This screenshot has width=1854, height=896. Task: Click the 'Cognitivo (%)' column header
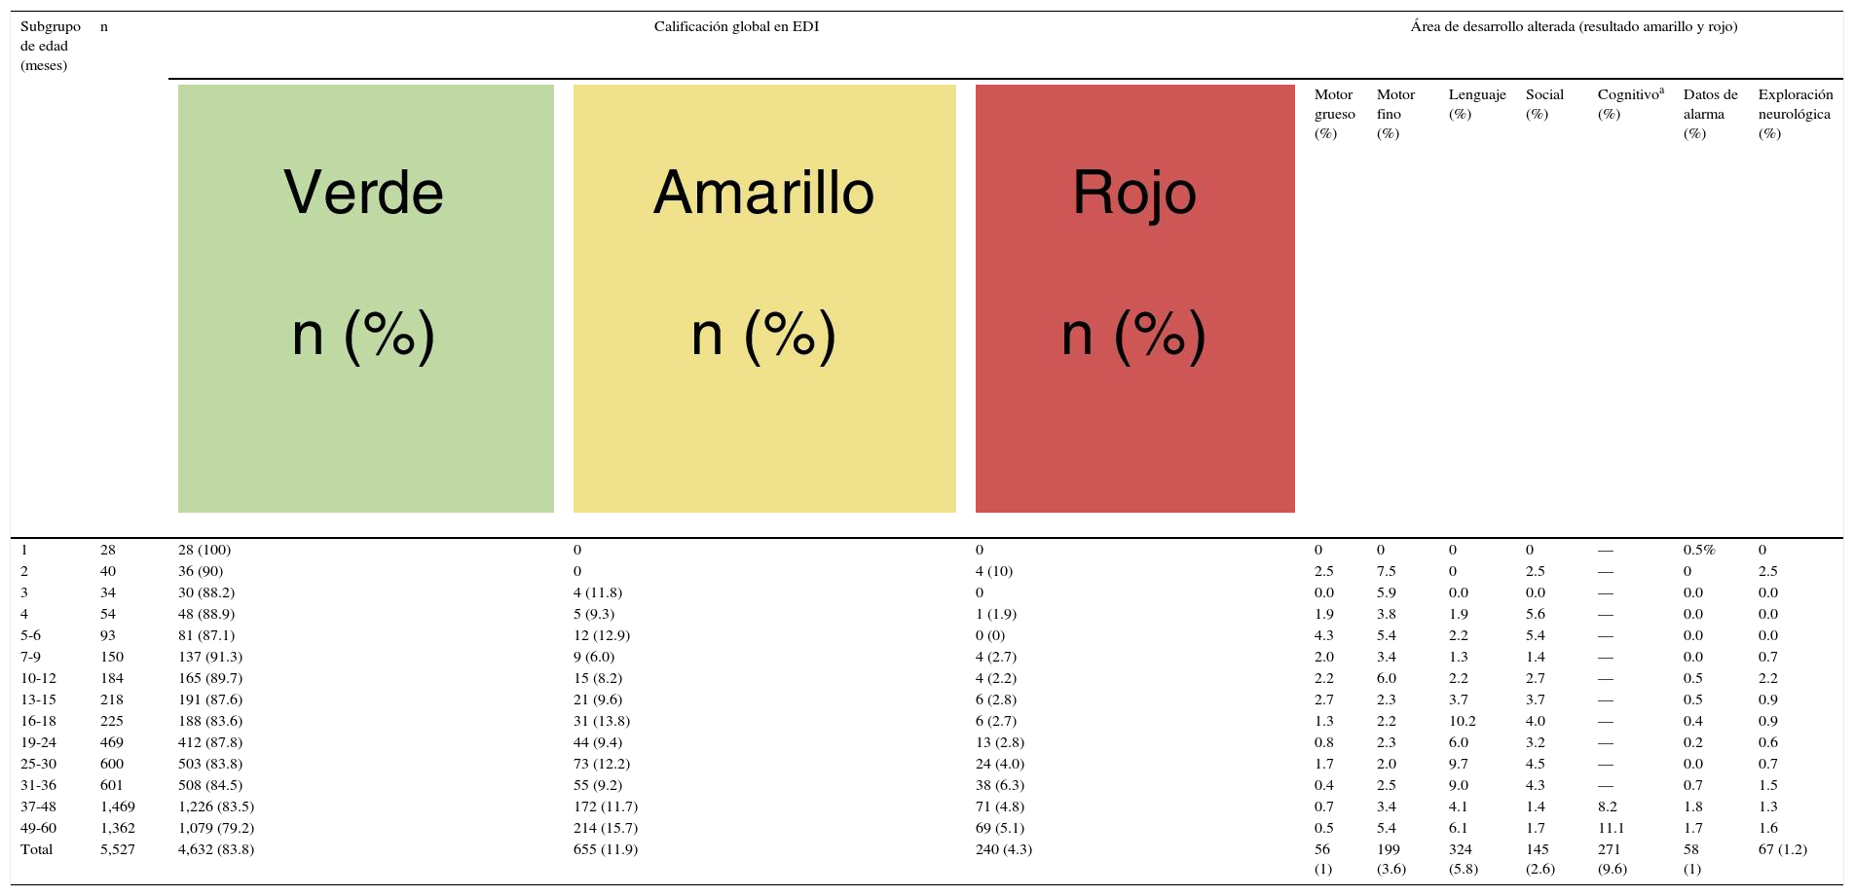pyautogui.click(x=1629, y=104)
